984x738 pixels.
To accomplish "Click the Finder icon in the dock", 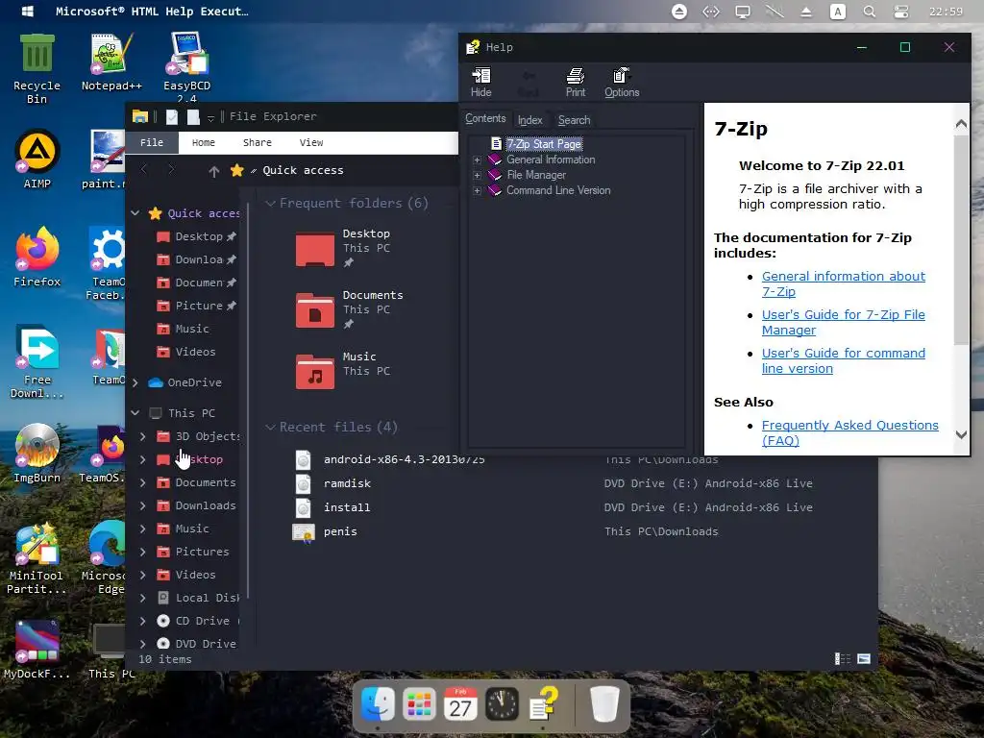I will pos(378,703).
